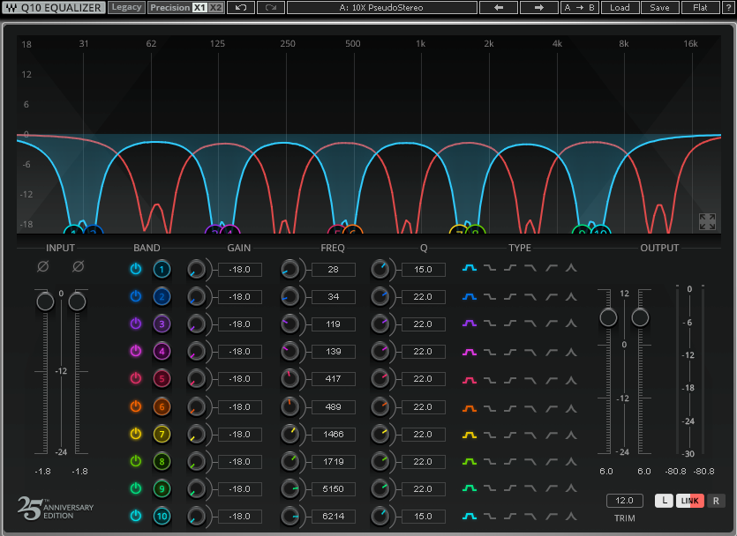Click band 3 frequency field 119

[334, 324]
